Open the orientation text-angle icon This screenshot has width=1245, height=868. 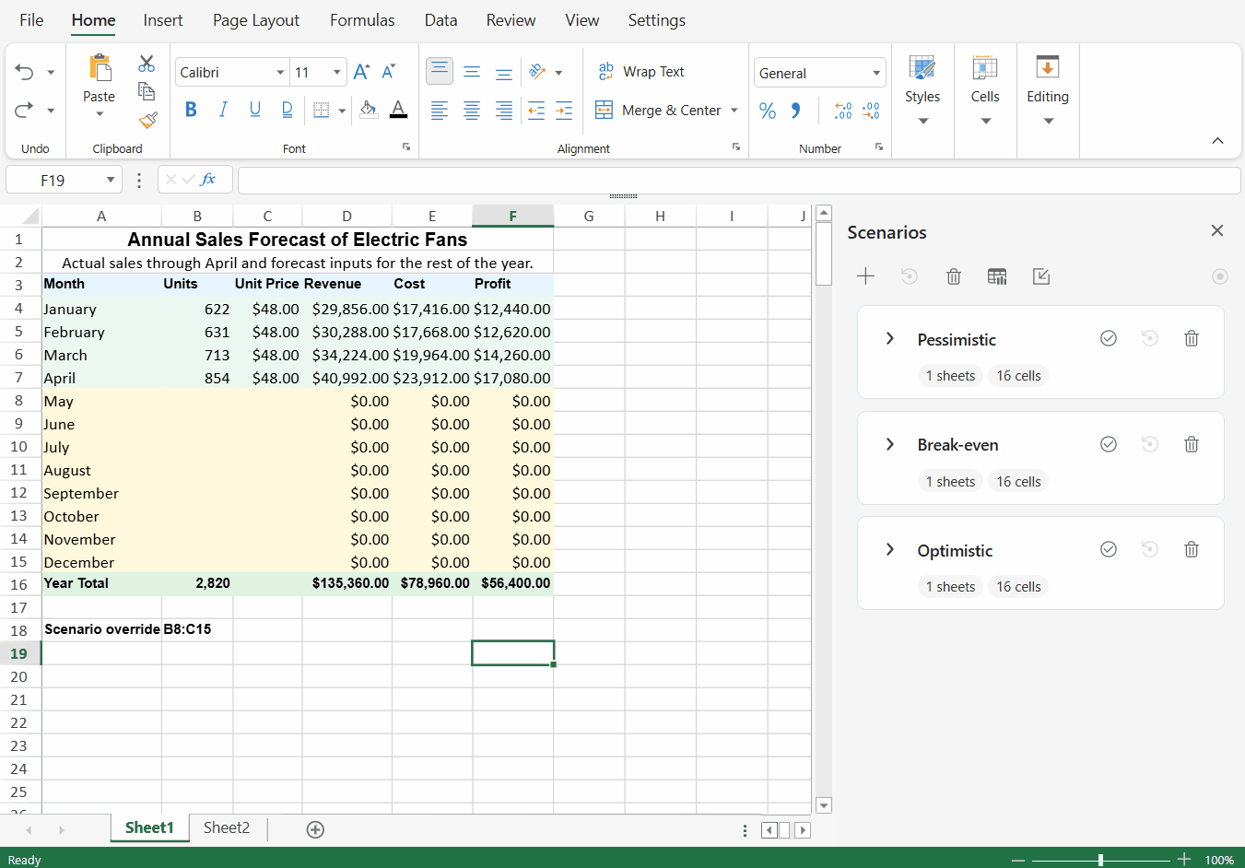(x=537, y=72)
